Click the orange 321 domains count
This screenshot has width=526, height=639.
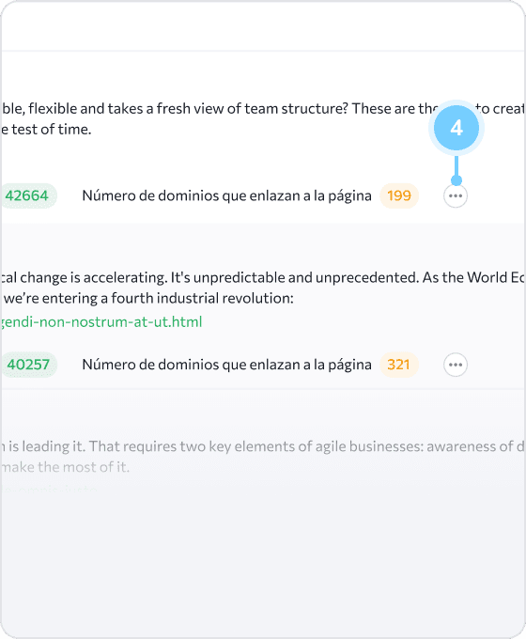click(399, 365)
